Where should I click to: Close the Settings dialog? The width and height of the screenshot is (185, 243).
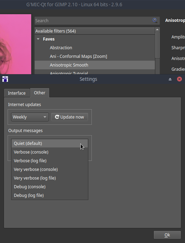pyautogui.click(x=179, y=79)
